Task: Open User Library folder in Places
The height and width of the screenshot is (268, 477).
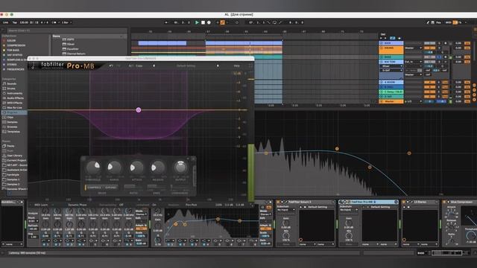Action: coord(15,156)
